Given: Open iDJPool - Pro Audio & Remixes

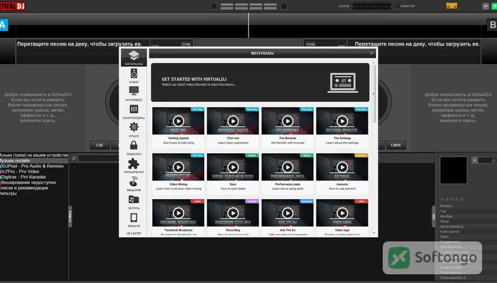Looking at the screenshot, I should pos(32,166).
